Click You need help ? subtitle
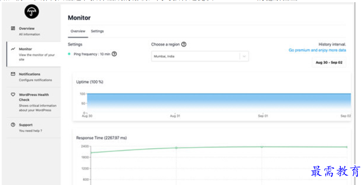This screenshot has width=364, height=185. click(x=31, y=131)
